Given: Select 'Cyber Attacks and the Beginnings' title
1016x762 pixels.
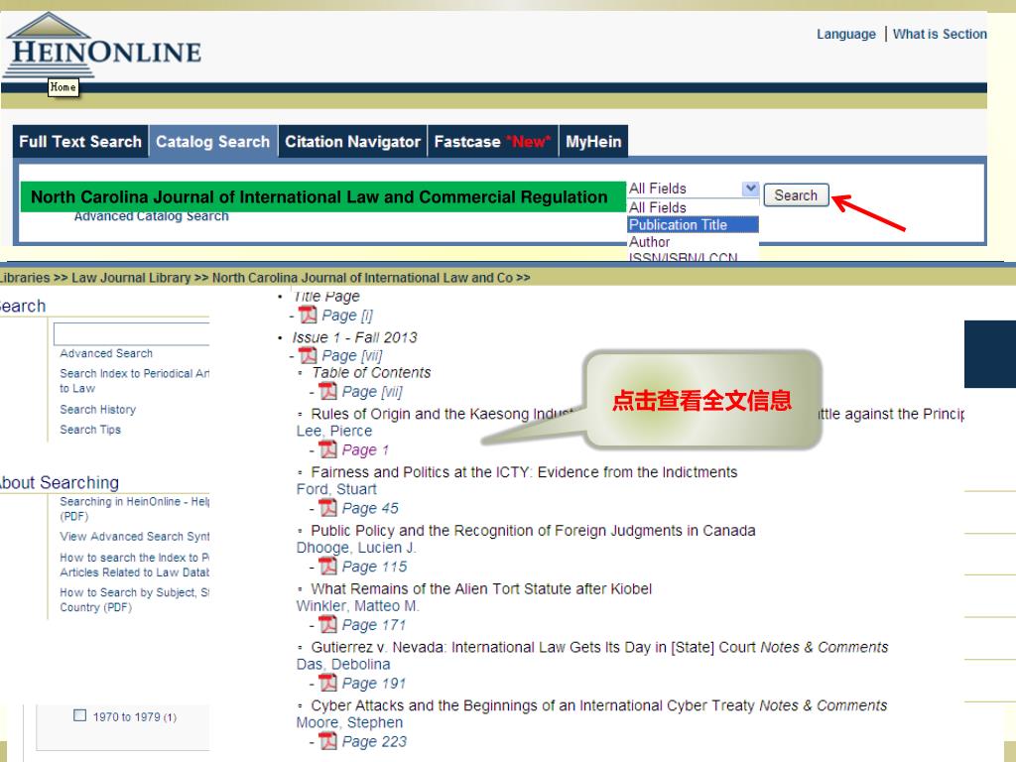Looking at the screenshot, I should pos(533,705).
